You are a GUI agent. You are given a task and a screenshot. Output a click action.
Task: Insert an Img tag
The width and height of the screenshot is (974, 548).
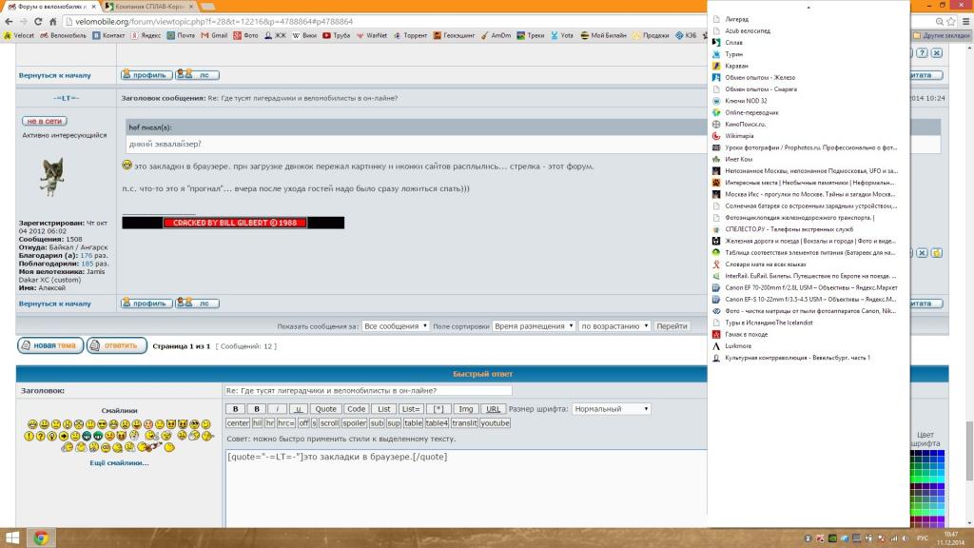click(x=466, y=409)
